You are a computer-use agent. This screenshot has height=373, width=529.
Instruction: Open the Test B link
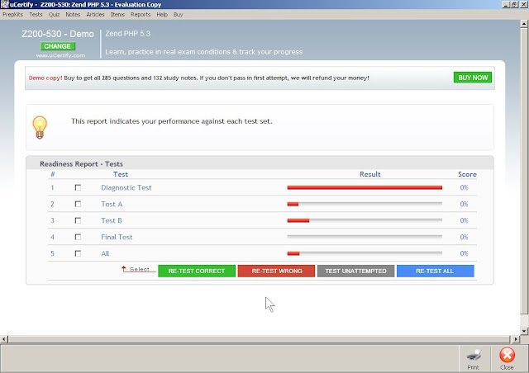tap(112, 220)
